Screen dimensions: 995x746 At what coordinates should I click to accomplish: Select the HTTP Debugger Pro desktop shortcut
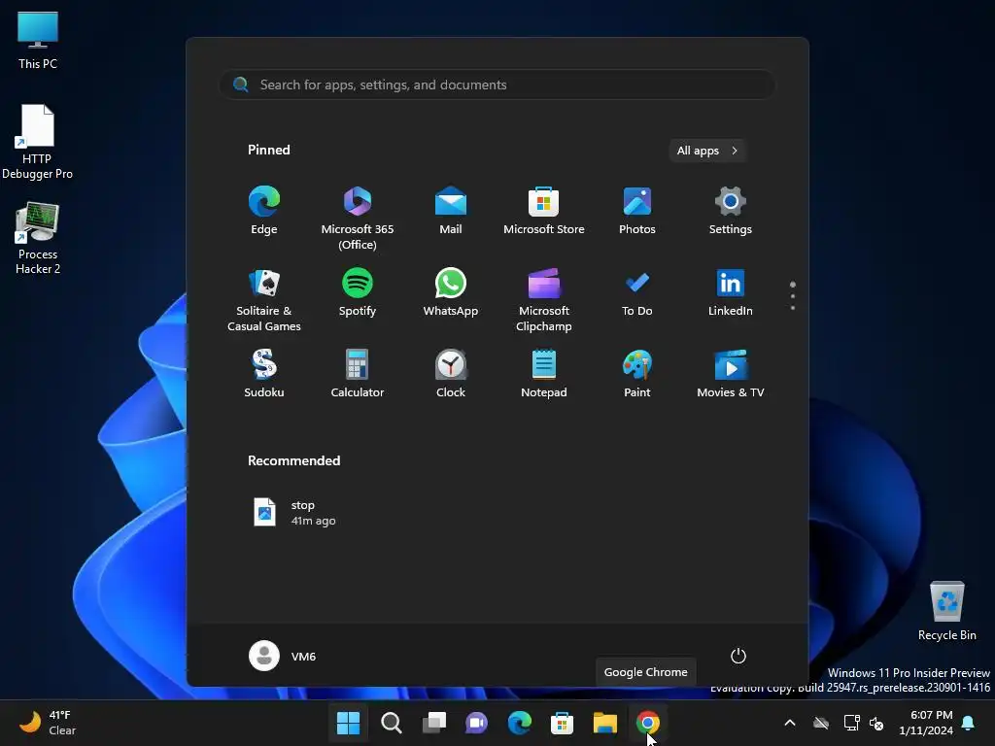point(38,142)
